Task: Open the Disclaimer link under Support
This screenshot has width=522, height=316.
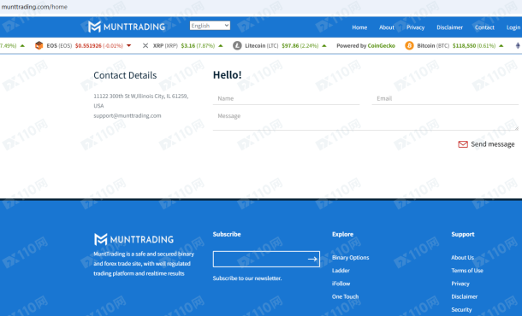Action: tap(464, 296)
